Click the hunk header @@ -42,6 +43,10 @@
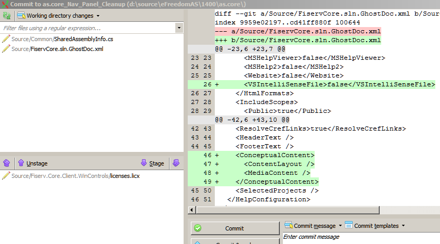The height and width of the screenshot is (244, 440). coord(252,120)
